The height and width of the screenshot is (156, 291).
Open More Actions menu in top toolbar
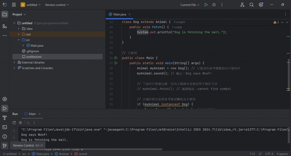222,5
